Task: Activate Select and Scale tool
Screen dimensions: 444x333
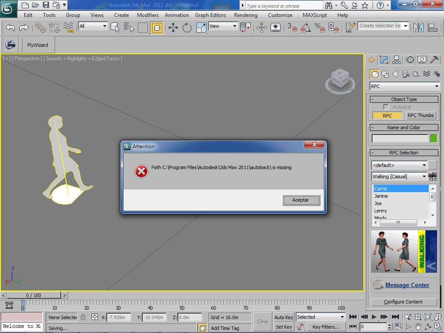Action: pyautogui.click(x=201, y=28)
